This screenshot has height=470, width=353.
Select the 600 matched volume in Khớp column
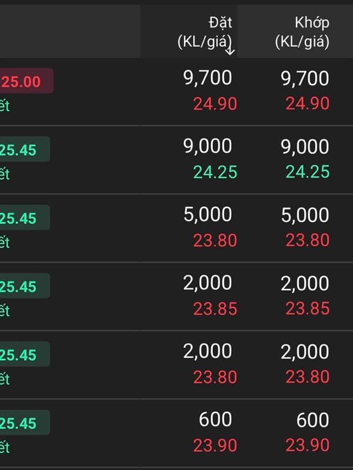pos(313,419)
